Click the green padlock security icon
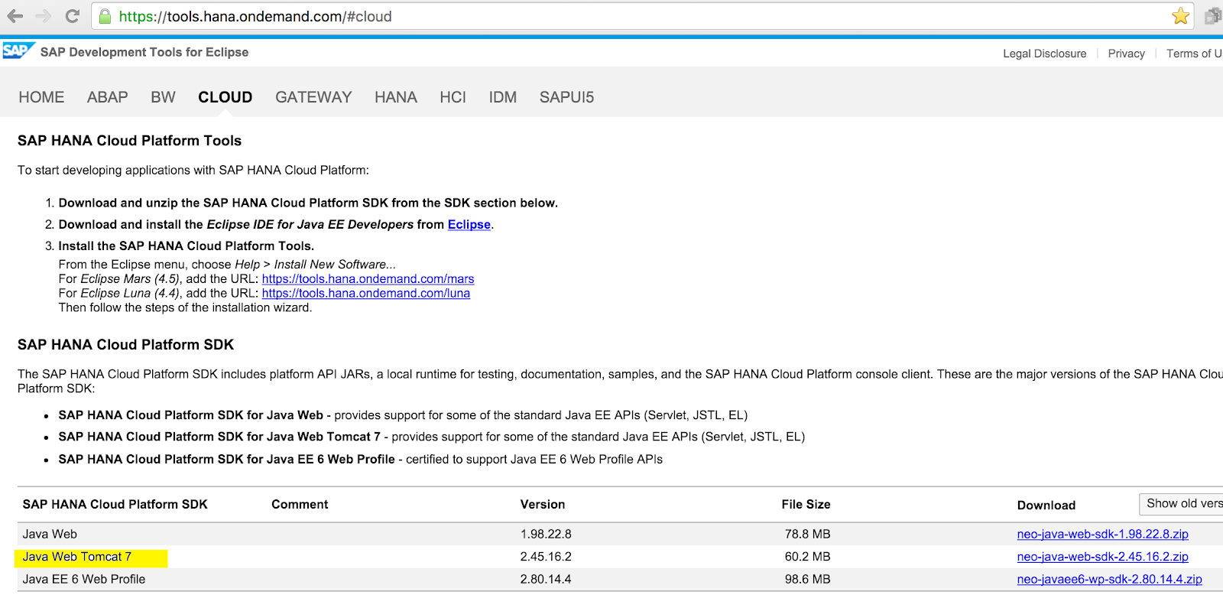 [x=105, y=16]
